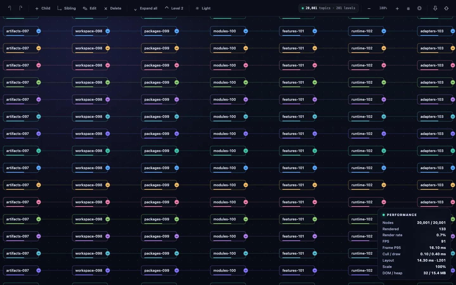Screen dimensions: 456x285
Task: Collapse the mint-green packages-099 node toggle
Action: point(177,151)
